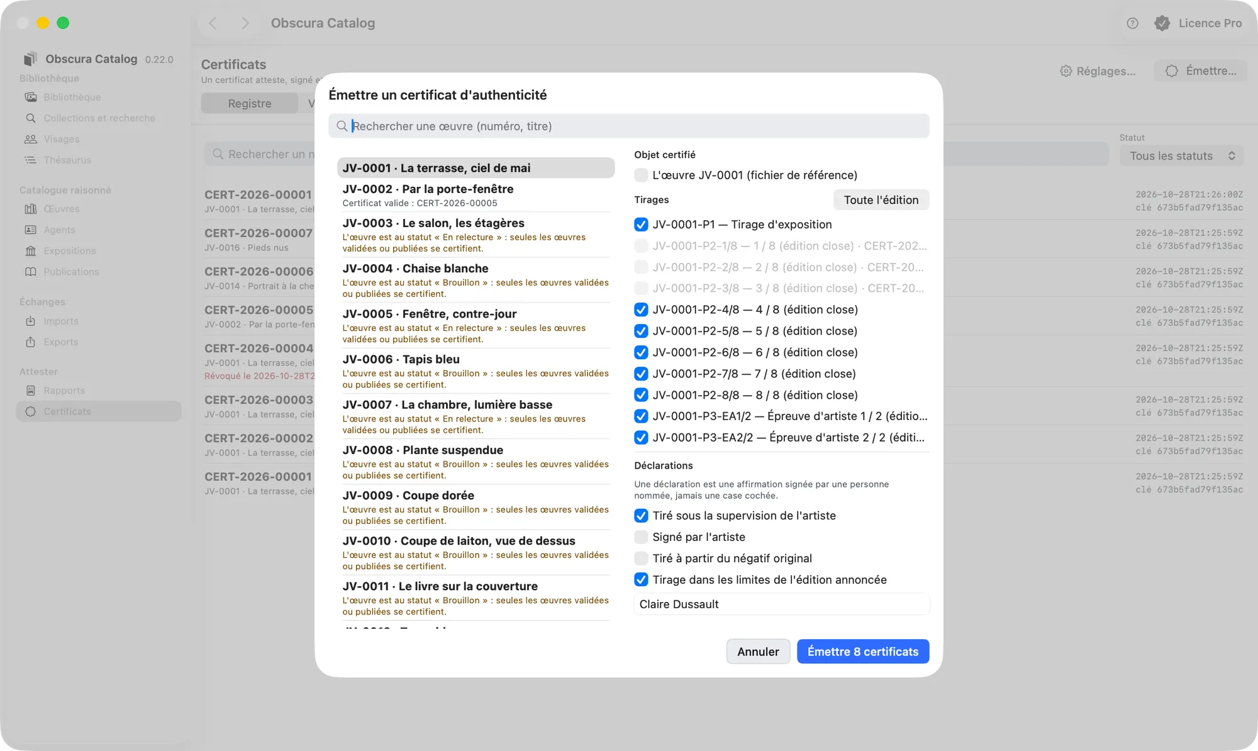Image resolution: width=1258 pixels, height=751 pixels.
Task: Uncheck épreuve d'artiste JV-0001-P3-EA1/2
Action: 641,416
